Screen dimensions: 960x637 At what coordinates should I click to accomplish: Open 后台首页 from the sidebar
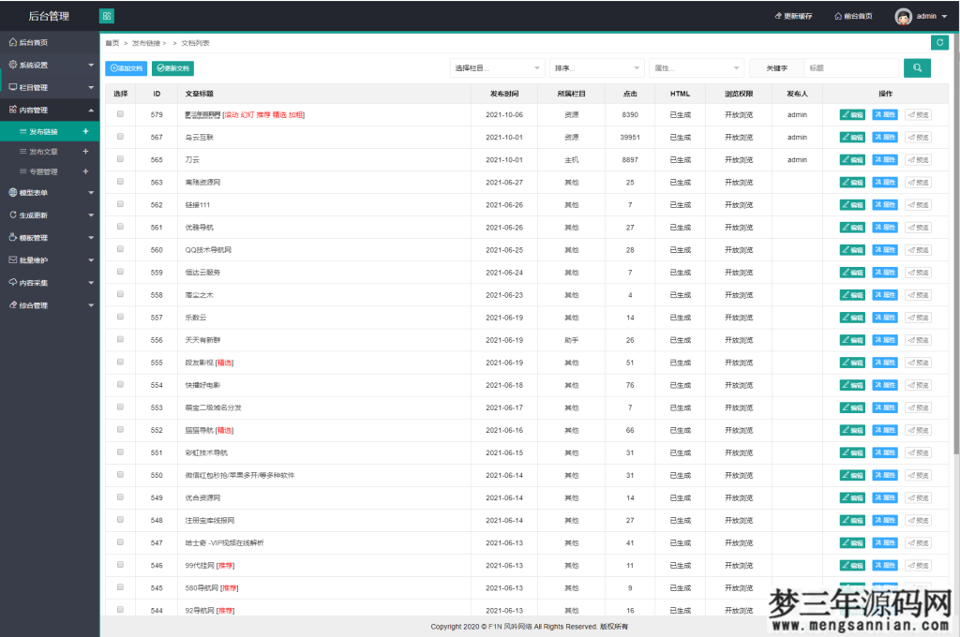(x=34, y=42)
